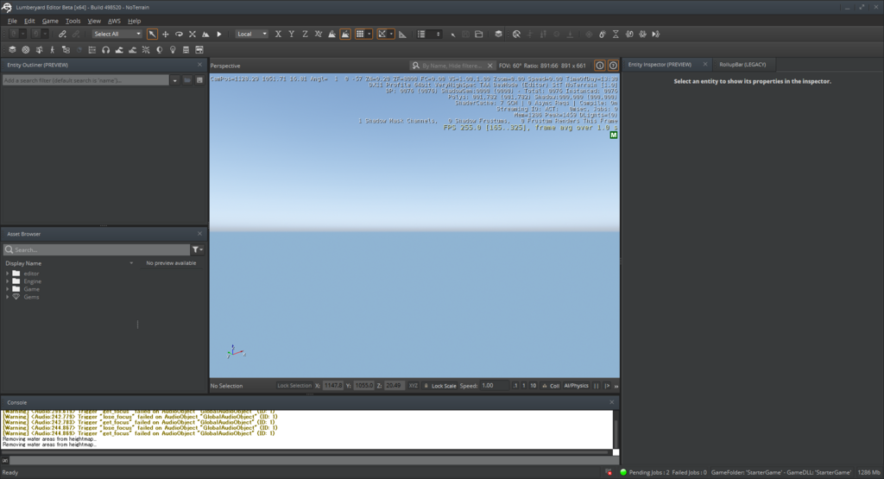The width and height of the screenshot is (884, 479).
Task: Expand the Engine folder in Asset Browser
Action: tap(8, 281)
